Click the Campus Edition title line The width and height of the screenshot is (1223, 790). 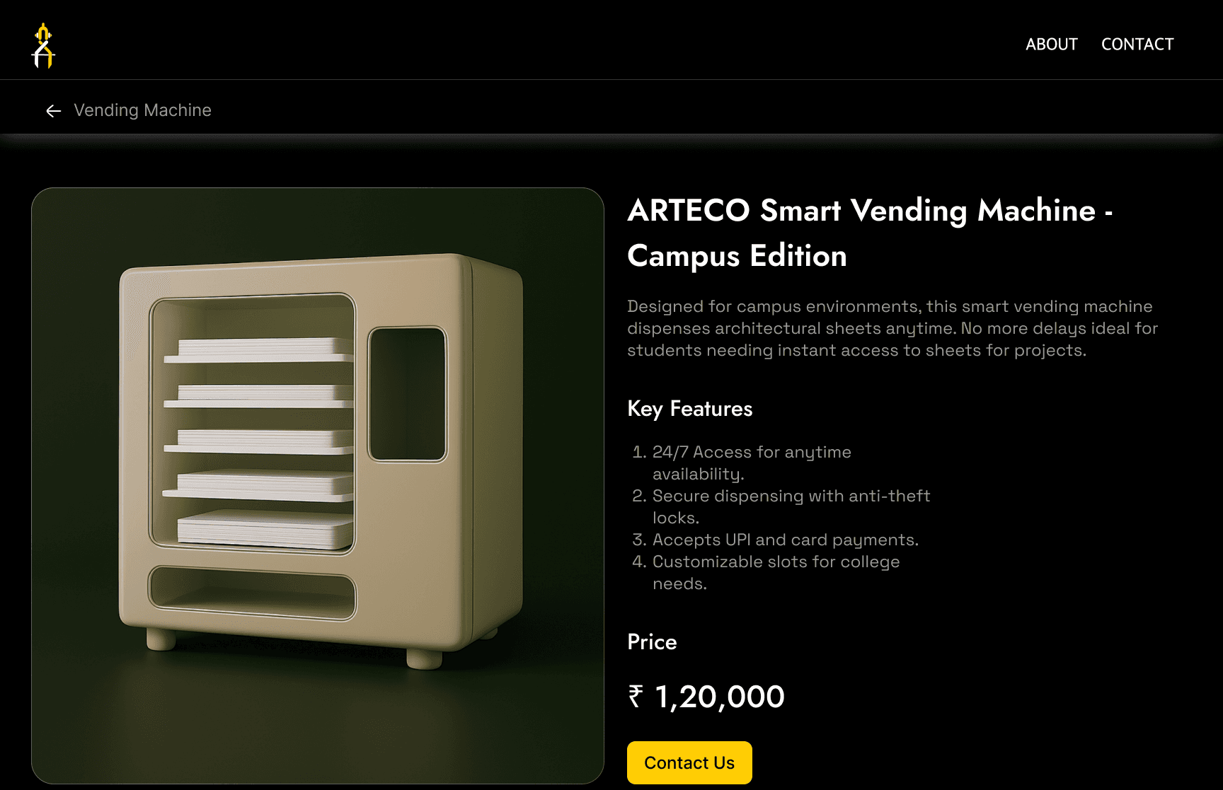coord(737,256)
